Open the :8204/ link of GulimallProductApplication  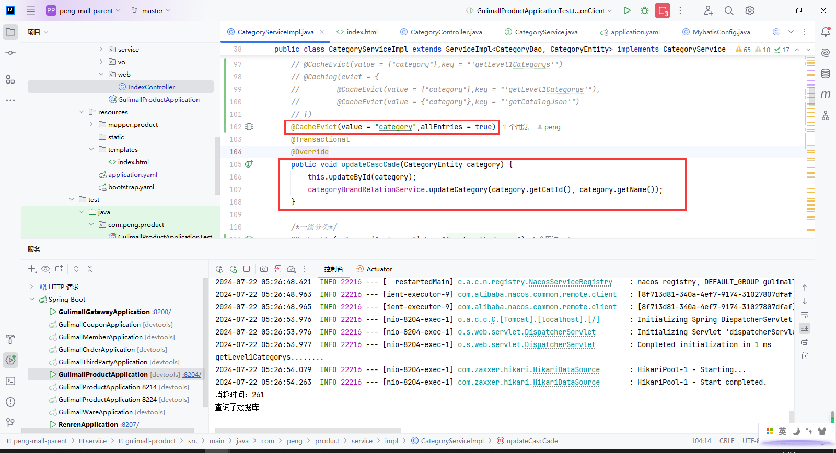coord(192,374)
